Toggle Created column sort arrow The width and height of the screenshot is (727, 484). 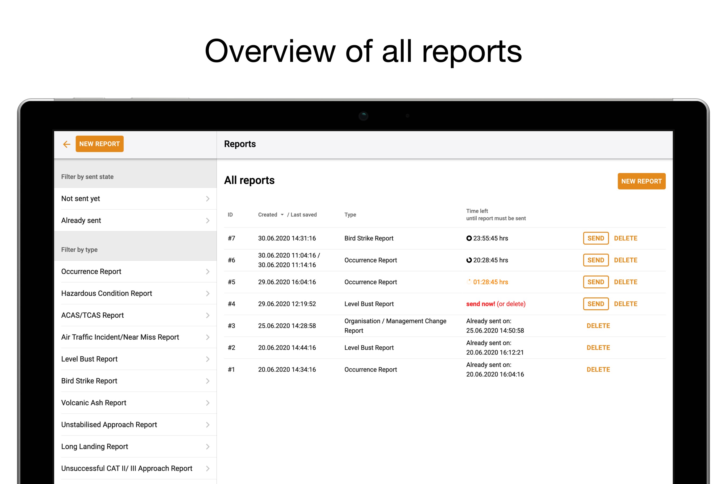click(282, 215)
